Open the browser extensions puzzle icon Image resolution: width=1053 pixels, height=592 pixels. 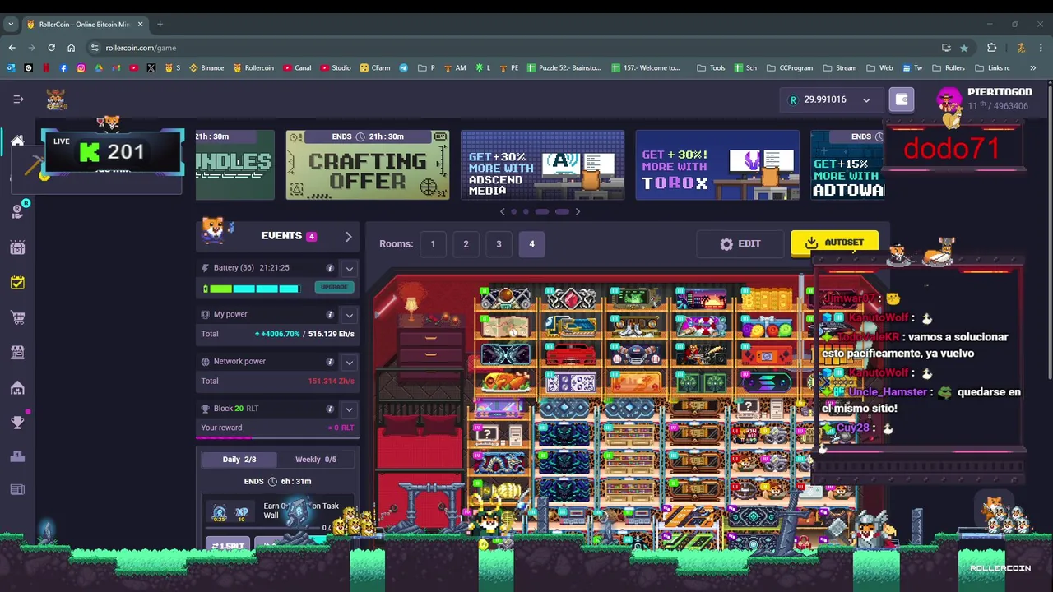pos(992,48)
